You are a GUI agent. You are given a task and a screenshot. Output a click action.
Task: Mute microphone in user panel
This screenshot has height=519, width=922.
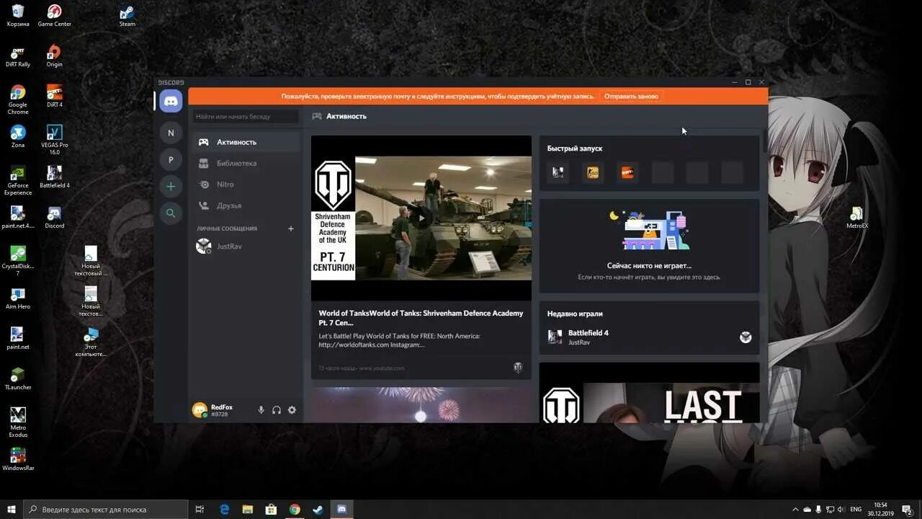coord(261,410)
